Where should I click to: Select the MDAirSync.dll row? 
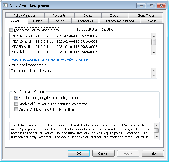(x=81, y=41)
